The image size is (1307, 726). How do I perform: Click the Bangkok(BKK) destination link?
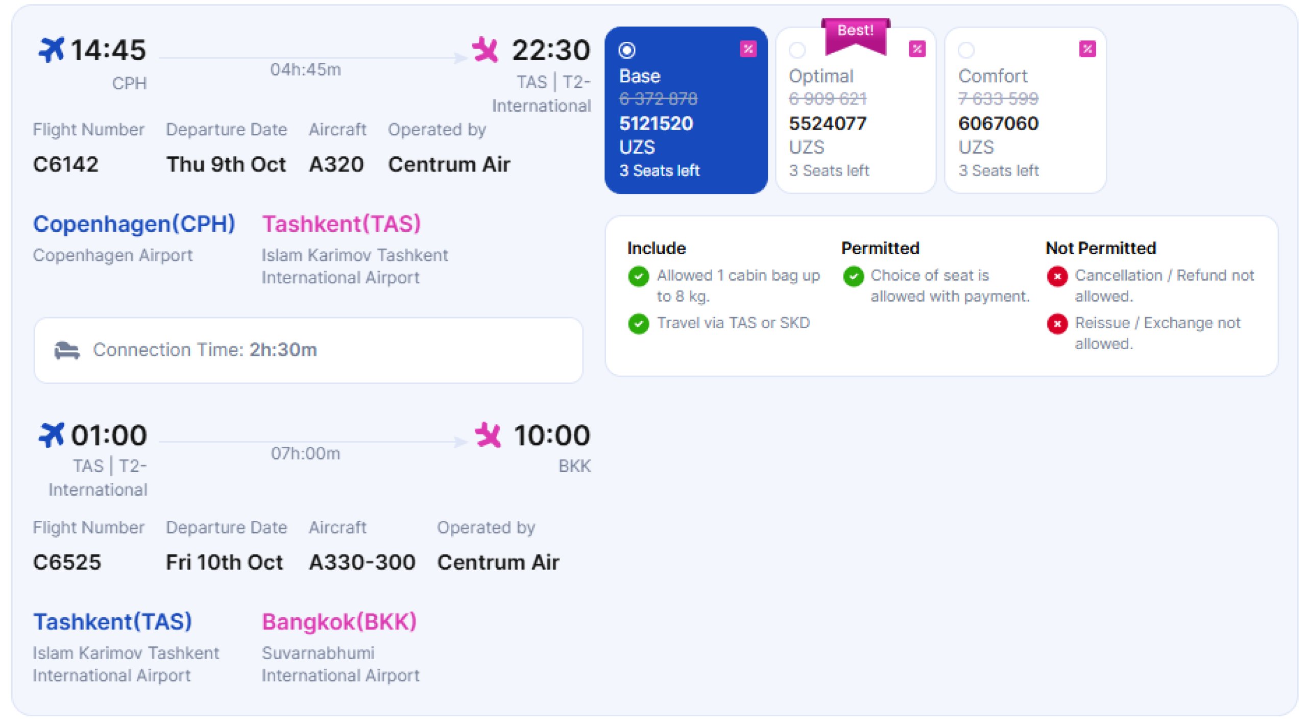click(339, 622)
